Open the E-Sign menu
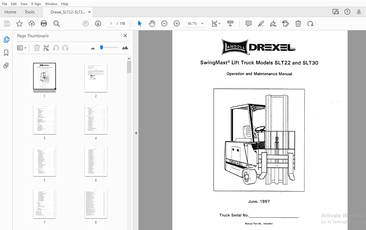This screenshot has height=230, width=366. pyautogui.click(x=36, y=4)
